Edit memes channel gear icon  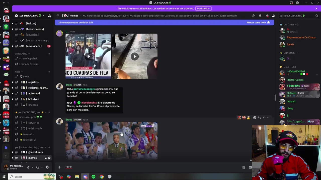[49, 158]
